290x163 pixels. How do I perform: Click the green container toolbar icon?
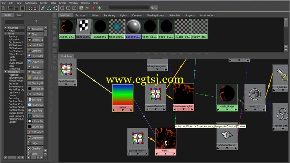99,8
